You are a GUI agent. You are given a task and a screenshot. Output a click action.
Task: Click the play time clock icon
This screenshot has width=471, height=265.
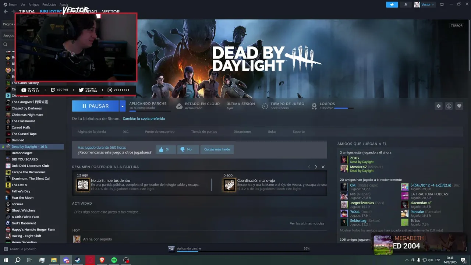click(x=265, y=106)
